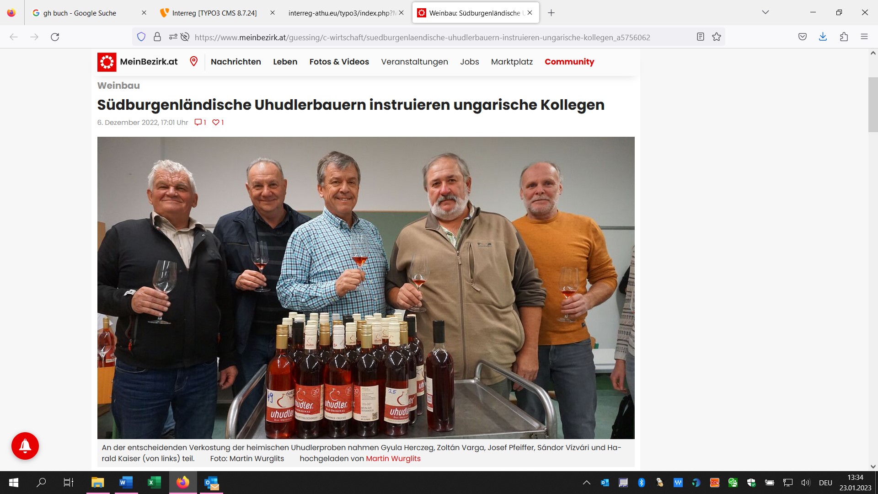Save page to Pocket
Viewport: 878px width, 494px height.
tap(803, 37)
